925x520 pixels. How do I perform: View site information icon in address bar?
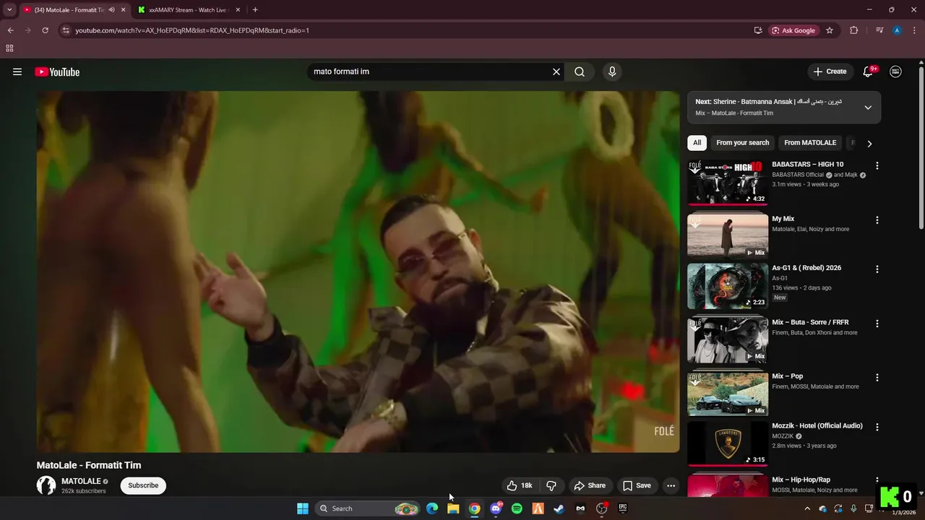click(66, 30)
